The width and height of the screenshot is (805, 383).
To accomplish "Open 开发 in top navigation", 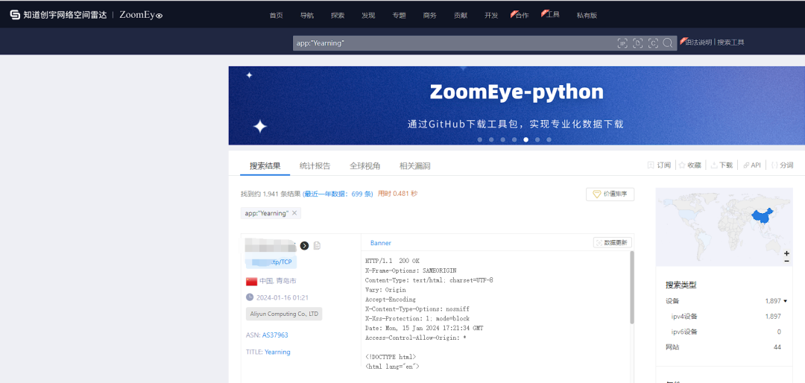I will (490, 16).
